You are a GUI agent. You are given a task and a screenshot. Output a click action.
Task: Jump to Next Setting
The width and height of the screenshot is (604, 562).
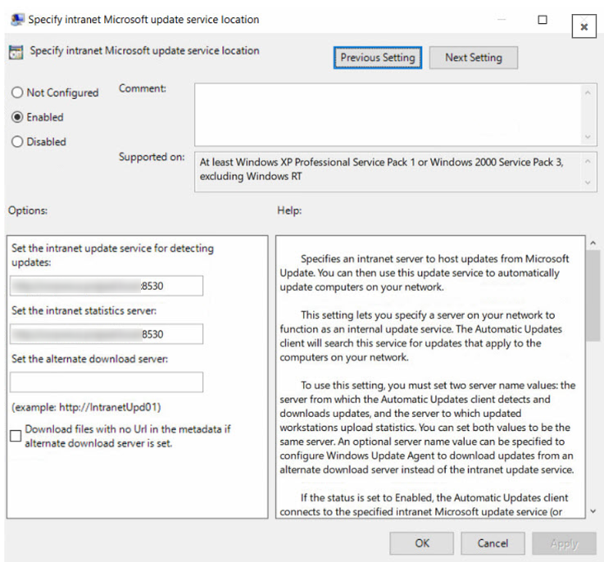473,57
